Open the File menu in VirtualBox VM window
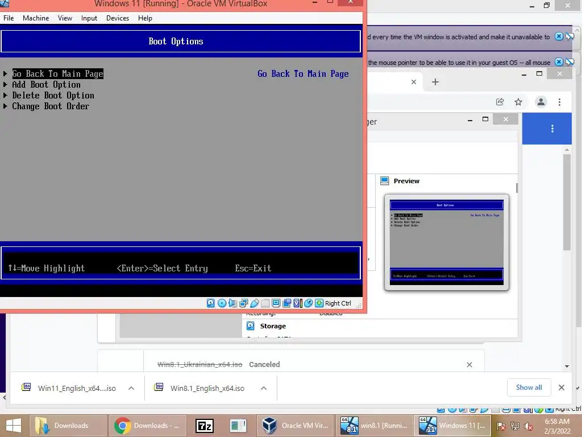 click(x=9, y=18)
